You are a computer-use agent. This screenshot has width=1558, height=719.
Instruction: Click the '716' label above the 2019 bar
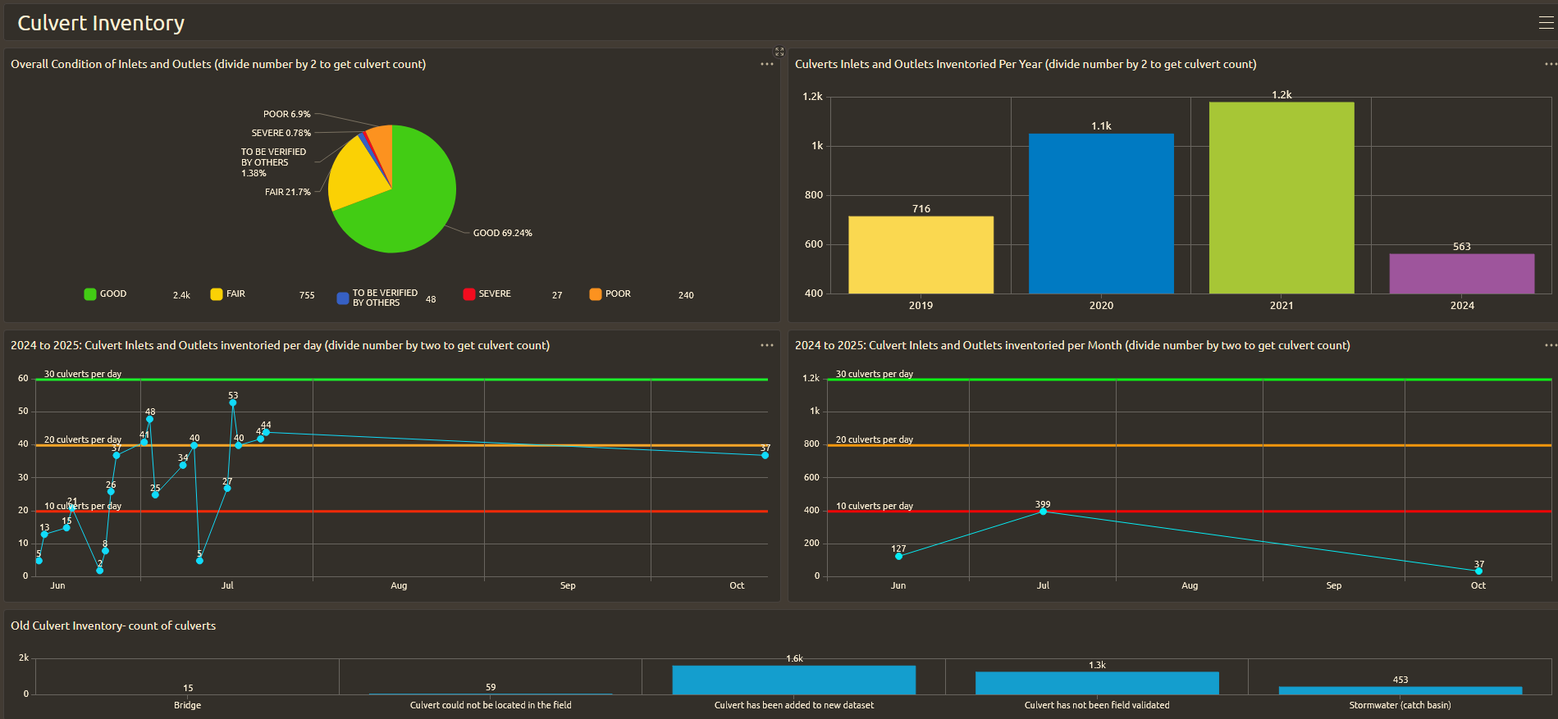(921, 209)
